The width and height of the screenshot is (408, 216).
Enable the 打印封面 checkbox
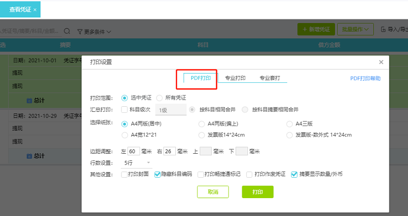(125, 174)
